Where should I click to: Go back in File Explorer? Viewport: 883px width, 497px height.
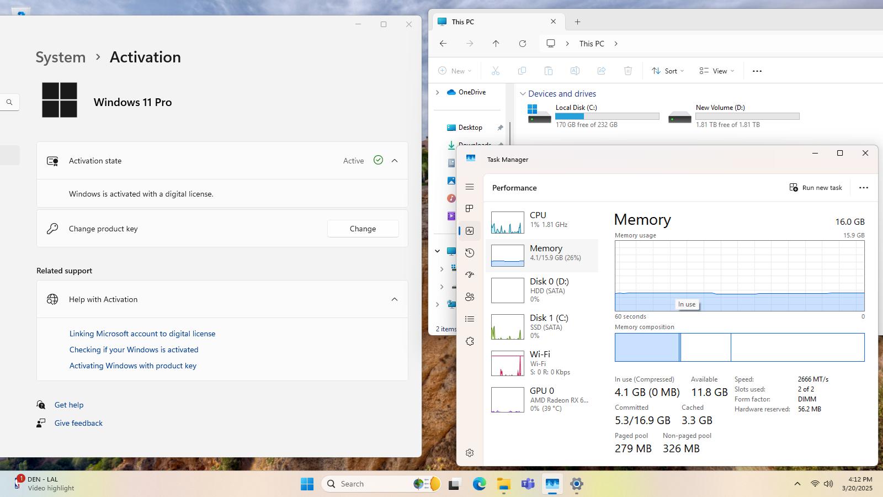443,44
